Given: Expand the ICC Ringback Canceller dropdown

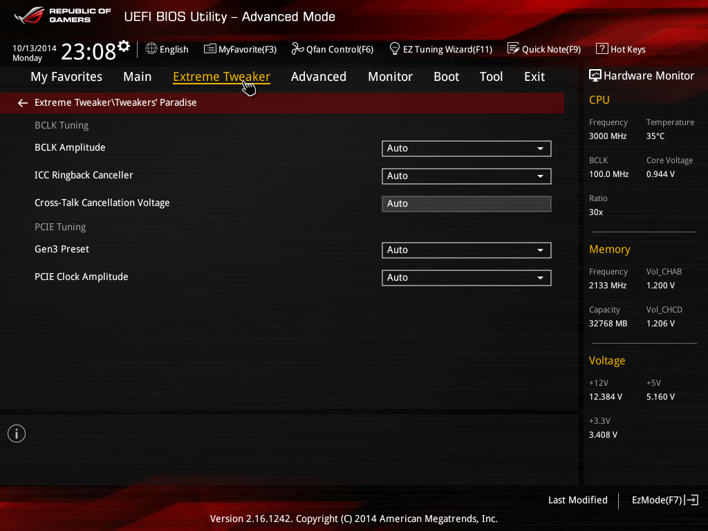Looking at the screenshot, I should click(x=467, y=176).
